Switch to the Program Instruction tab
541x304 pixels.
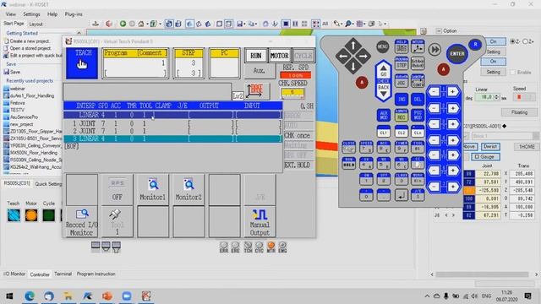(96, 274)
